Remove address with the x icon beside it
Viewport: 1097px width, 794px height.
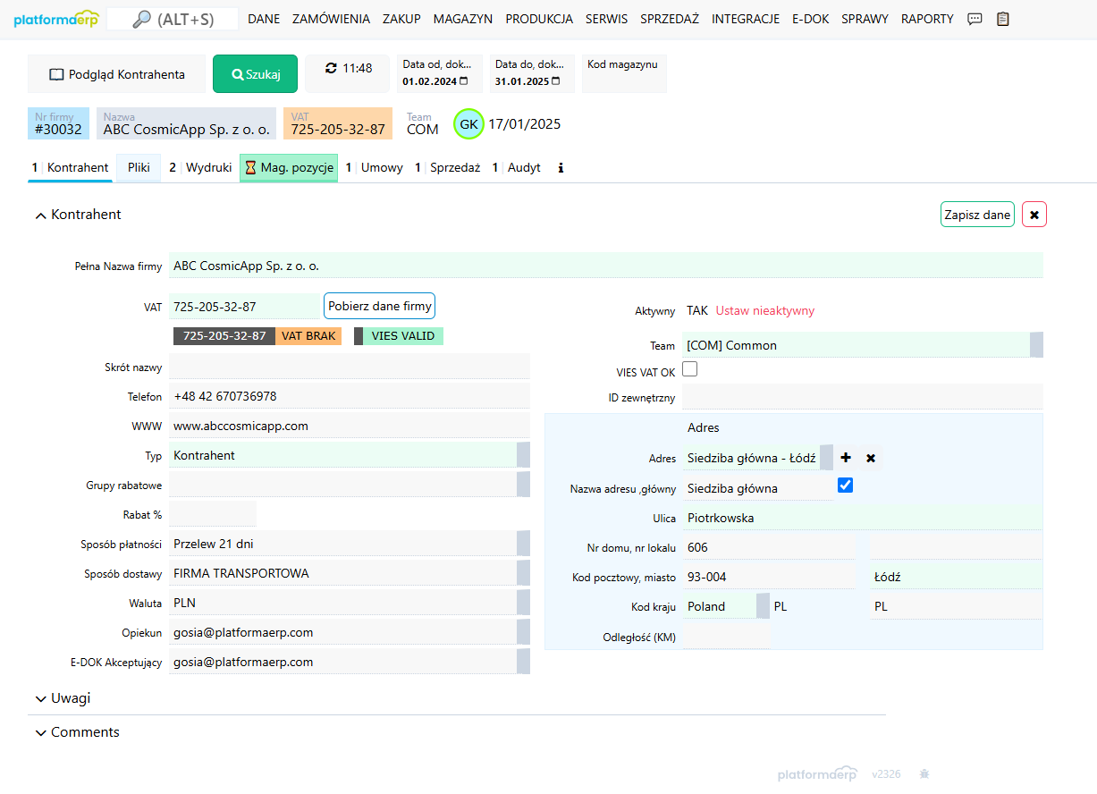(x=871, y=458)
